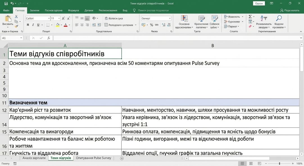304x166 pixels.
Task: Align cell text to the middle
Action: click(x=82, y=19)
